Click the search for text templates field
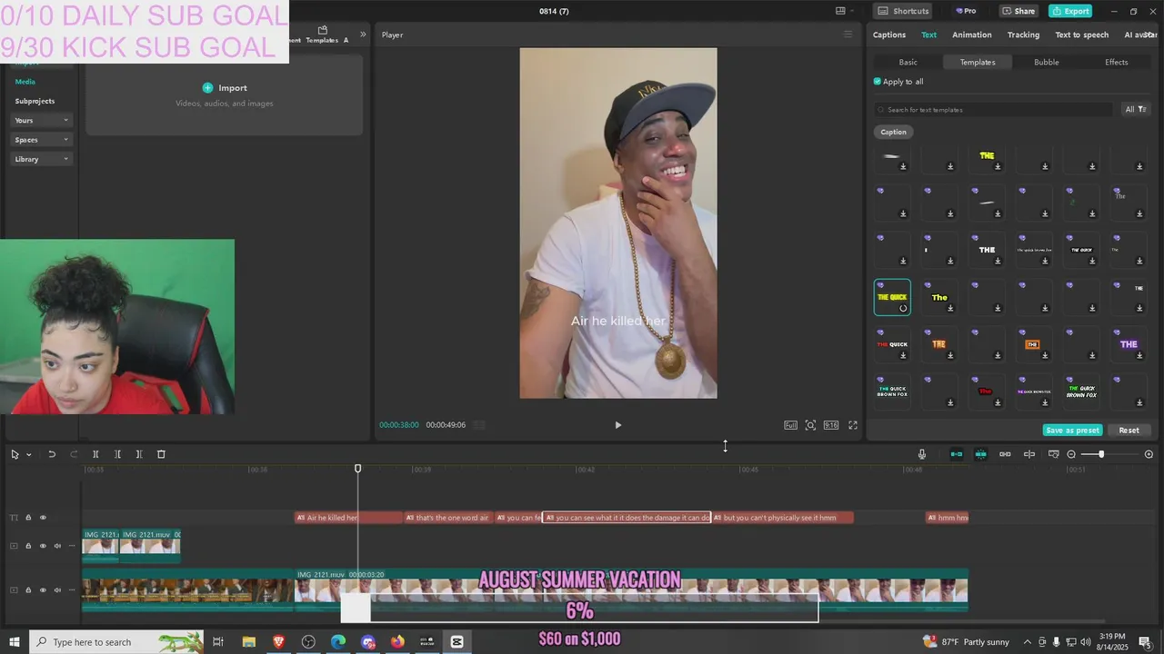Screen dimensions: 1164x654 (993, 110)
